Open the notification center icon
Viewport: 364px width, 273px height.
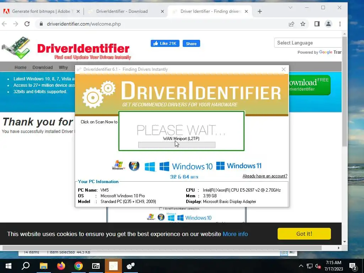353,266
